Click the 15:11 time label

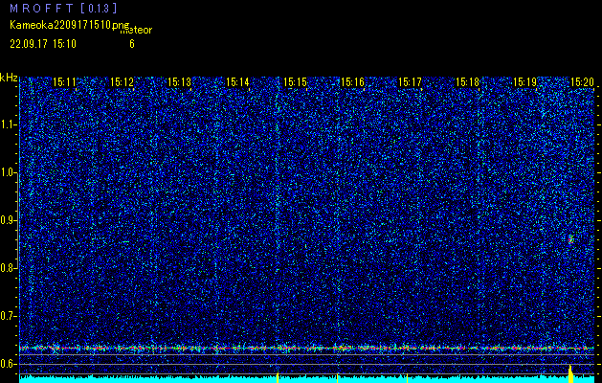click(64, 81)
